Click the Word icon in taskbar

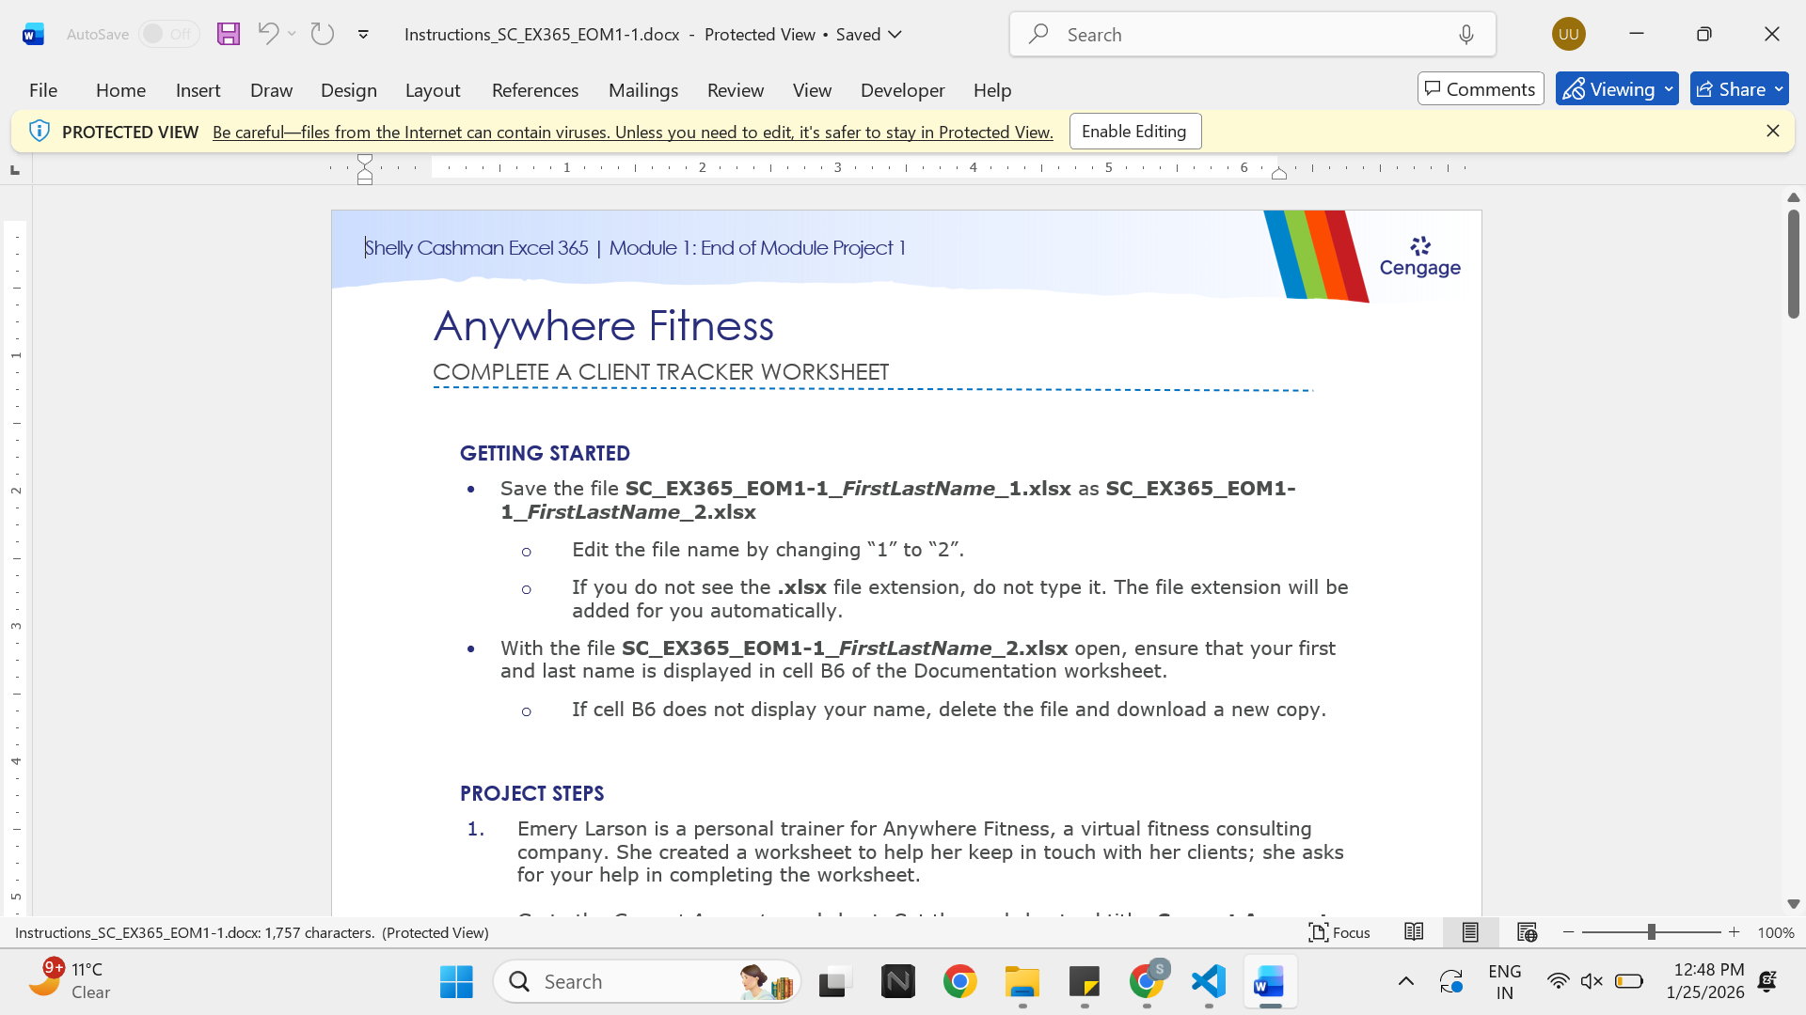pyautogui.click(x=1270, y=982)
